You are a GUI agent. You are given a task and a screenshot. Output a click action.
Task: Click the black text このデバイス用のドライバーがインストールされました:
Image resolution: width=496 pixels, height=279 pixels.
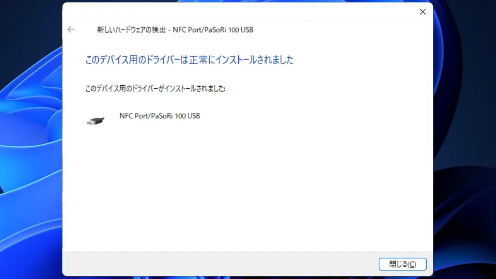(x=155, y=89)
